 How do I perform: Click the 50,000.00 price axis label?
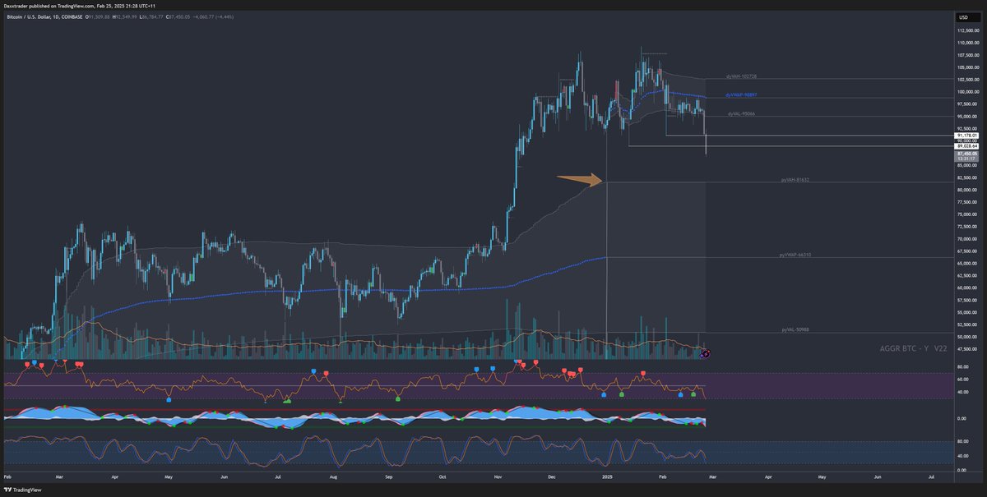(x=966, y=337)
